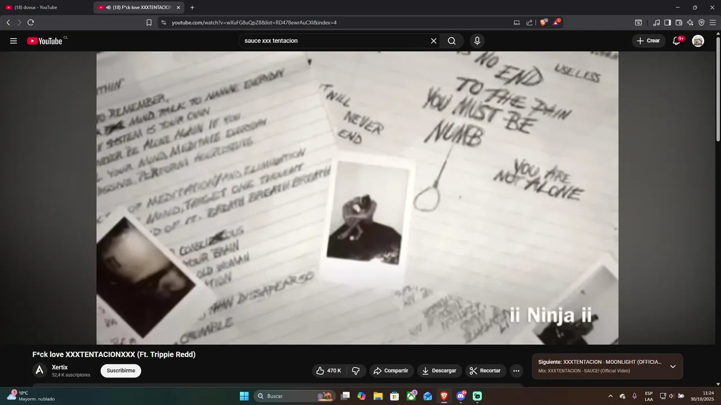Install app icon in address bar
The height and width of the screenshot is (405, 721).
(x=517, y=22)
